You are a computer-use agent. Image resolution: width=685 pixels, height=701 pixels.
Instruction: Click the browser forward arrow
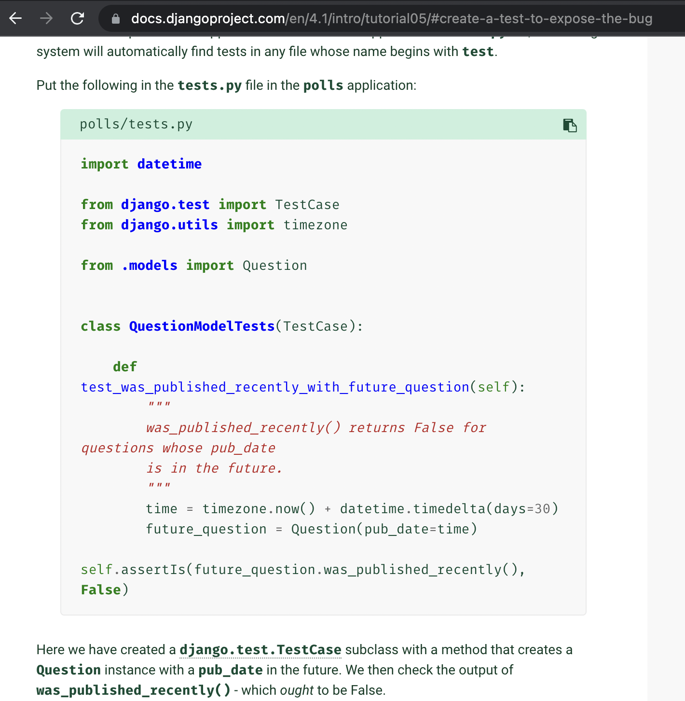coord(46,18)
